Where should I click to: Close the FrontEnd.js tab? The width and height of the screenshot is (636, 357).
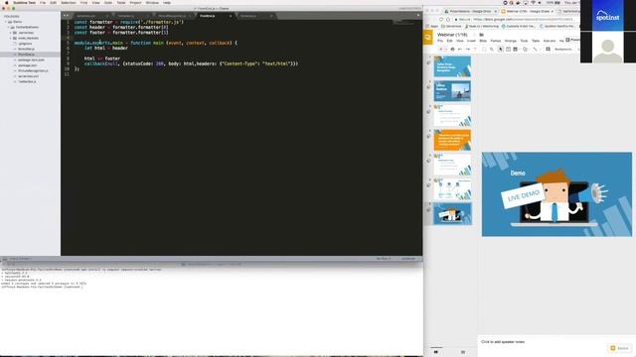(x=231, y=16)
